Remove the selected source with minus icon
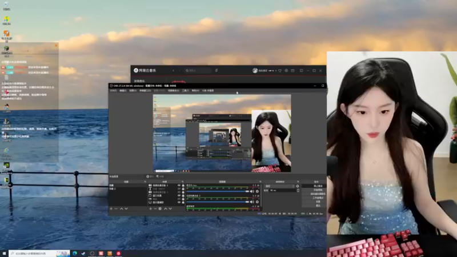 tap(155, 208)
